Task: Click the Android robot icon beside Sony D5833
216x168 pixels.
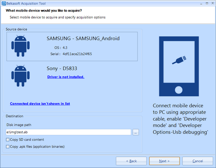Action: coord(20,76)
